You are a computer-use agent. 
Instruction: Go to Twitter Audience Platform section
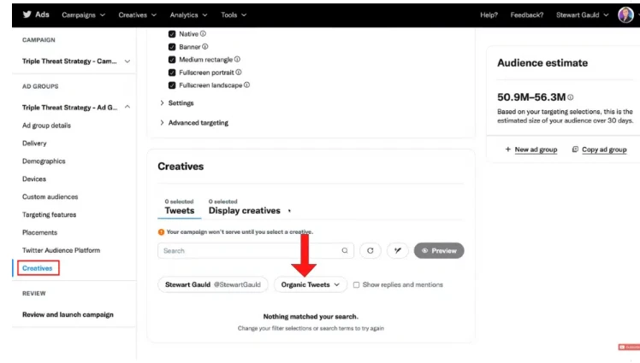[x=61, y=250]
